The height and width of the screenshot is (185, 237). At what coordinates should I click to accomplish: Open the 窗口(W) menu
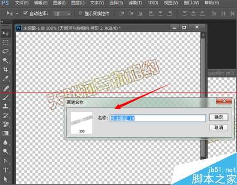[x=191, y=3]
